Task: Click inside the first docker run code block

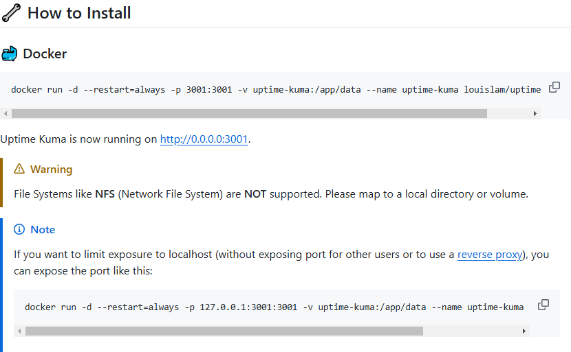Action: [x=275, y=90]
